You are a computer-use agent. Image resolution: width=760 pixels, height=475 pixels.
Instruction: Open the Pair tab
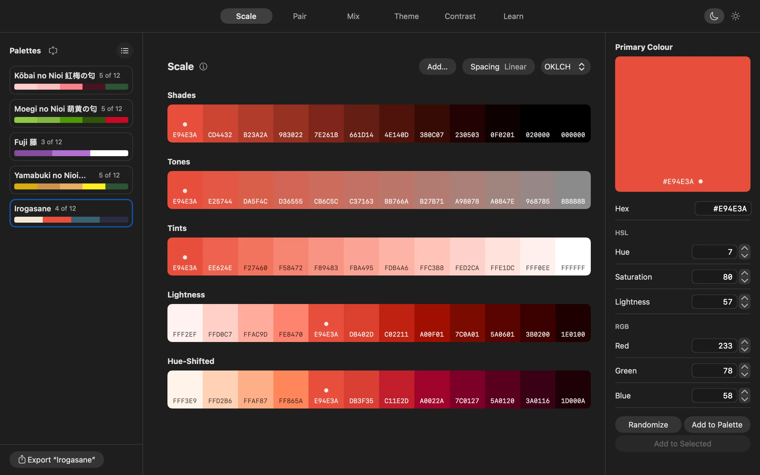tap(300, 16)
